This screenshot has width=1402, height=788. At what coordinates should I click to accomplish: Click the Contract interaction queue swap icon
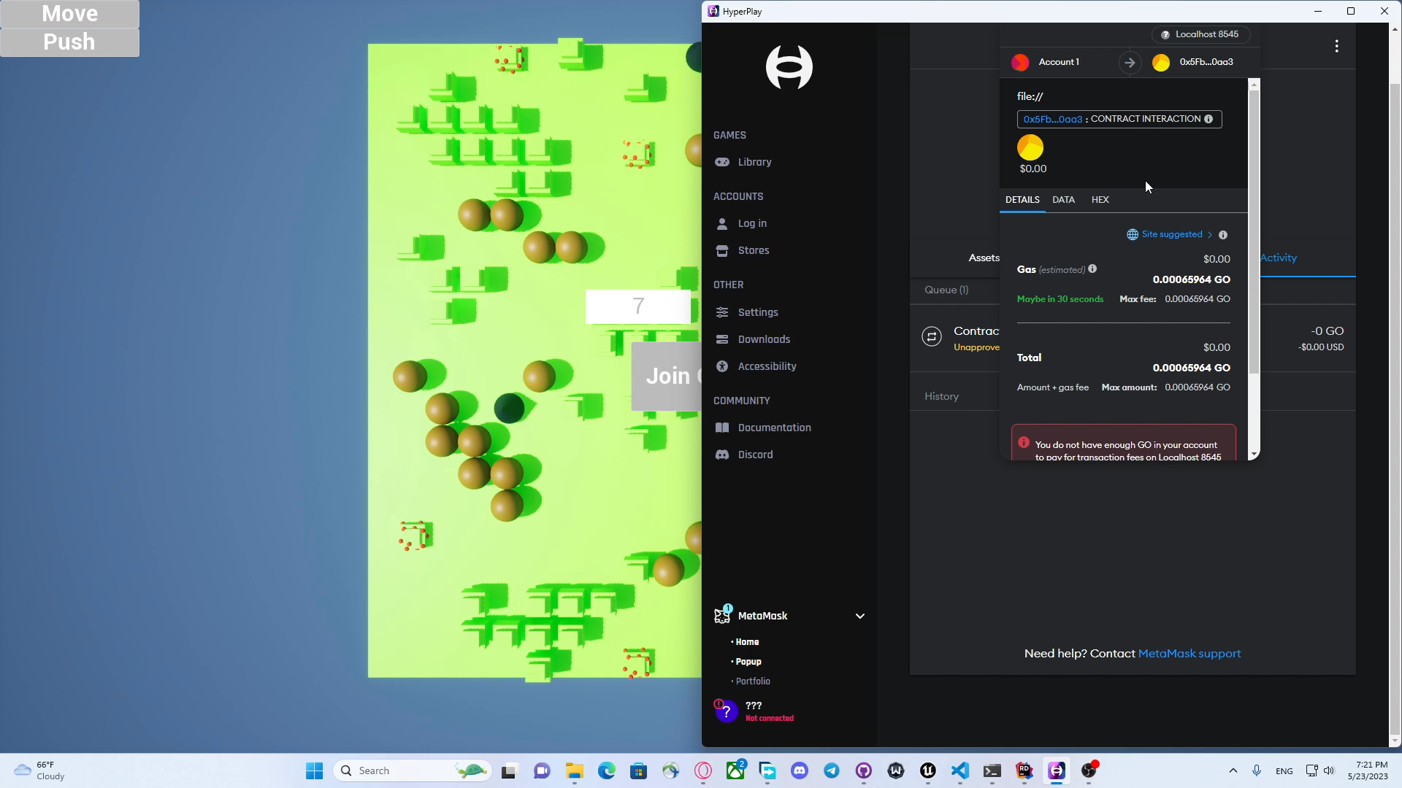tap(932, 336)
